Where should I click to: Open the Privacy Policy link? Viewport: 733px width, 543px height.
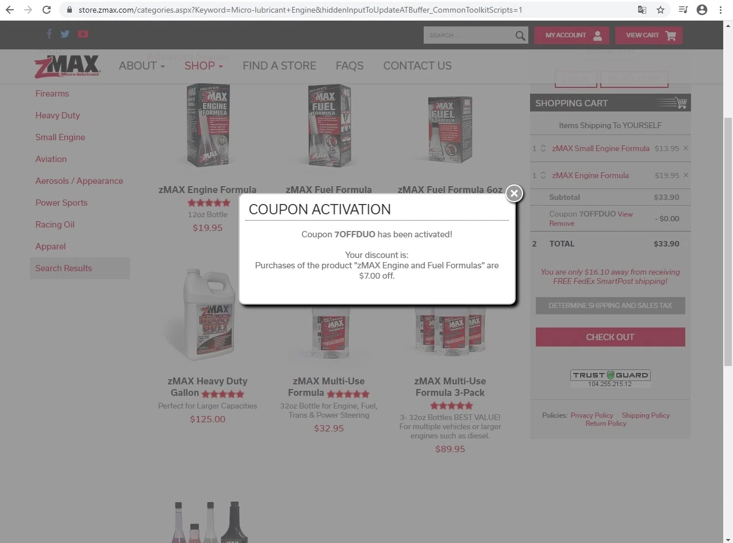592,415
